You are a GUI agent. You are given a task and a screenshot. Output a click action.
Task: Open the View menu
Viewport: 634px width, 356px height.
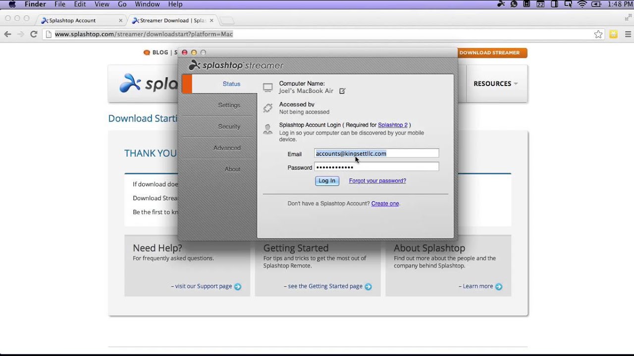pyautogui.click(x=102, y=4)
